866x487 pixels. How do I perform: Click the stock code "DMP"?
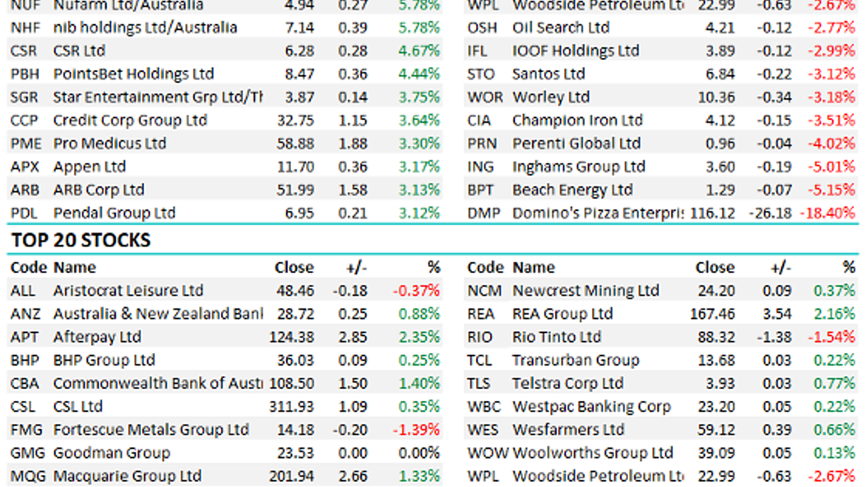pyautogui.click(x=483, y=215)
